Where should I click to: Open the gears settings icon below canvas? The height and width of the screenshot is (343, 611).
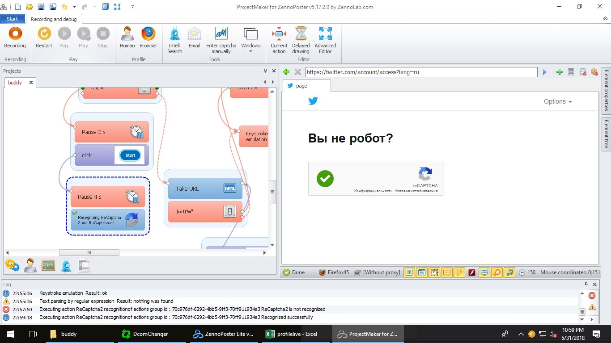12,265
